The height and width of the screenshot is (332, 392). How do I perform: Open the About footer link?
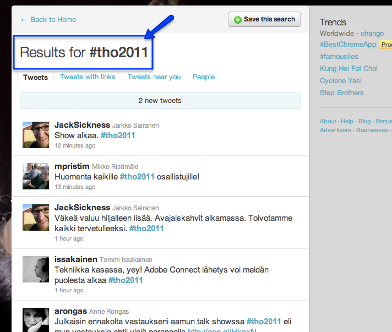tap(328, 121)
